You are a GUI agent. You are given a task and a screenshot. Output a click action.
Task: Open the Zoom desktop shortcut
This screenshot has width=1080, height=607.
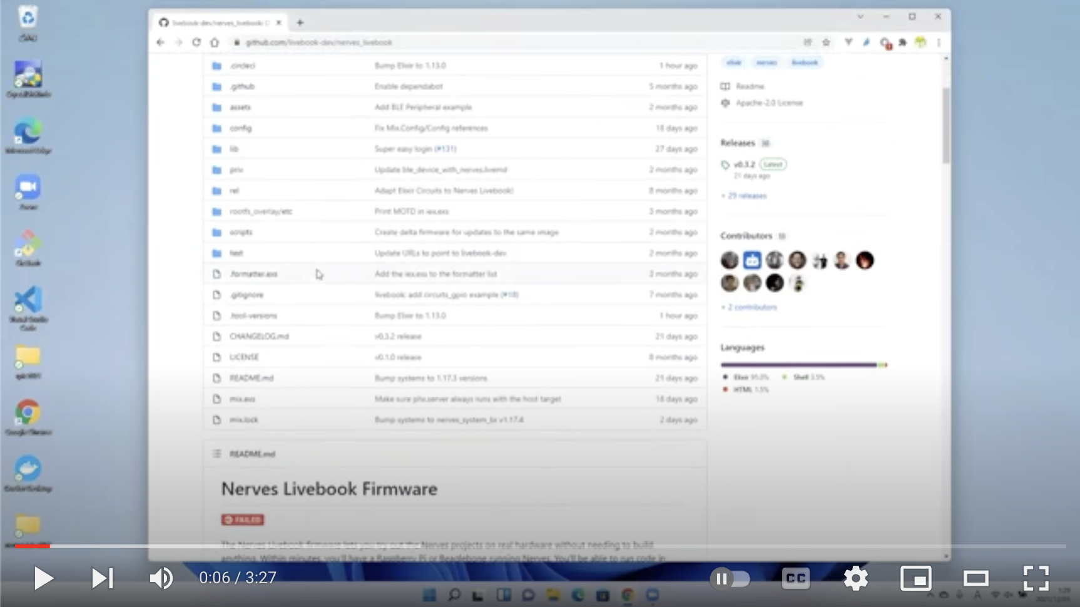click(x=28, y=193)
